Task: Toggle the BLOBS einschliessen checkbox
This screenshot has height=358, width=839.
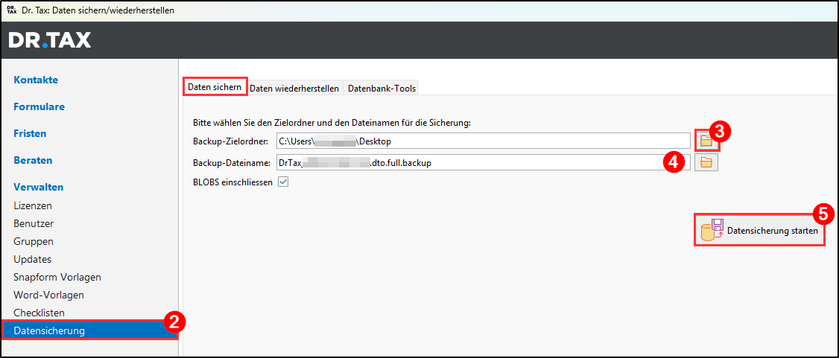Action: (284, 182)
